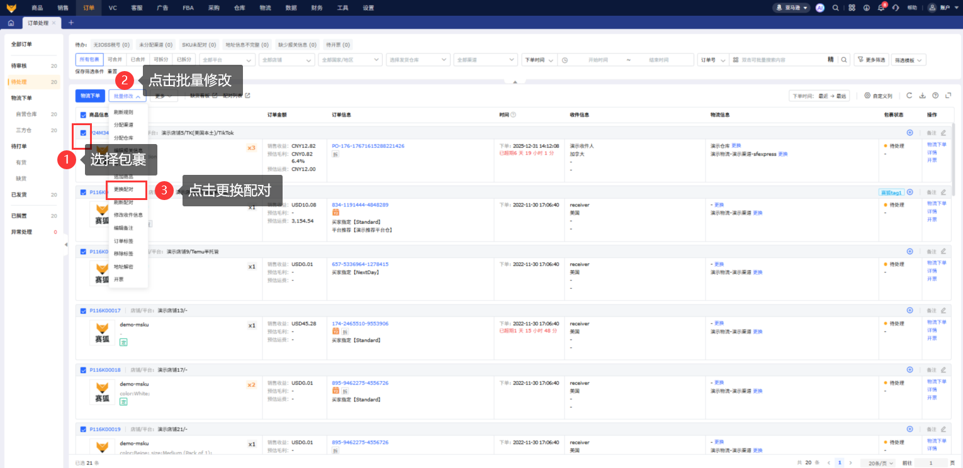The image size is (963, 468).
Task: Select 更换配对 in the batch edit menu
Action: coord(124,189)
